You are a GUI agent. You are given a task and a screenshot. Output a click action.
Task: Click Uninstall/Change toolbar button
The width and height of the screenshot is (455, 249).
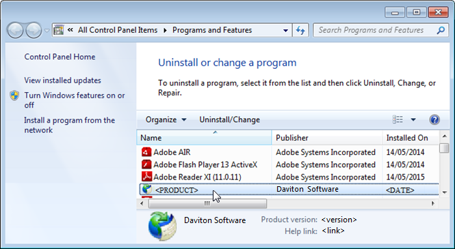pos(229,120)
